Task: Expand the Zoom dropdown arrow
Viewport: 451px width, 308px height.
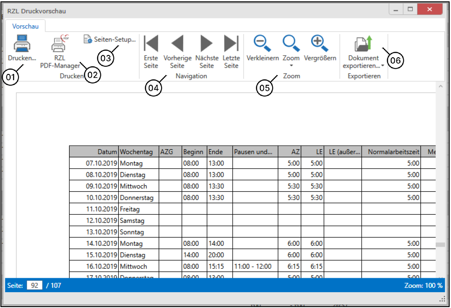Action: [x=291, y=66]
